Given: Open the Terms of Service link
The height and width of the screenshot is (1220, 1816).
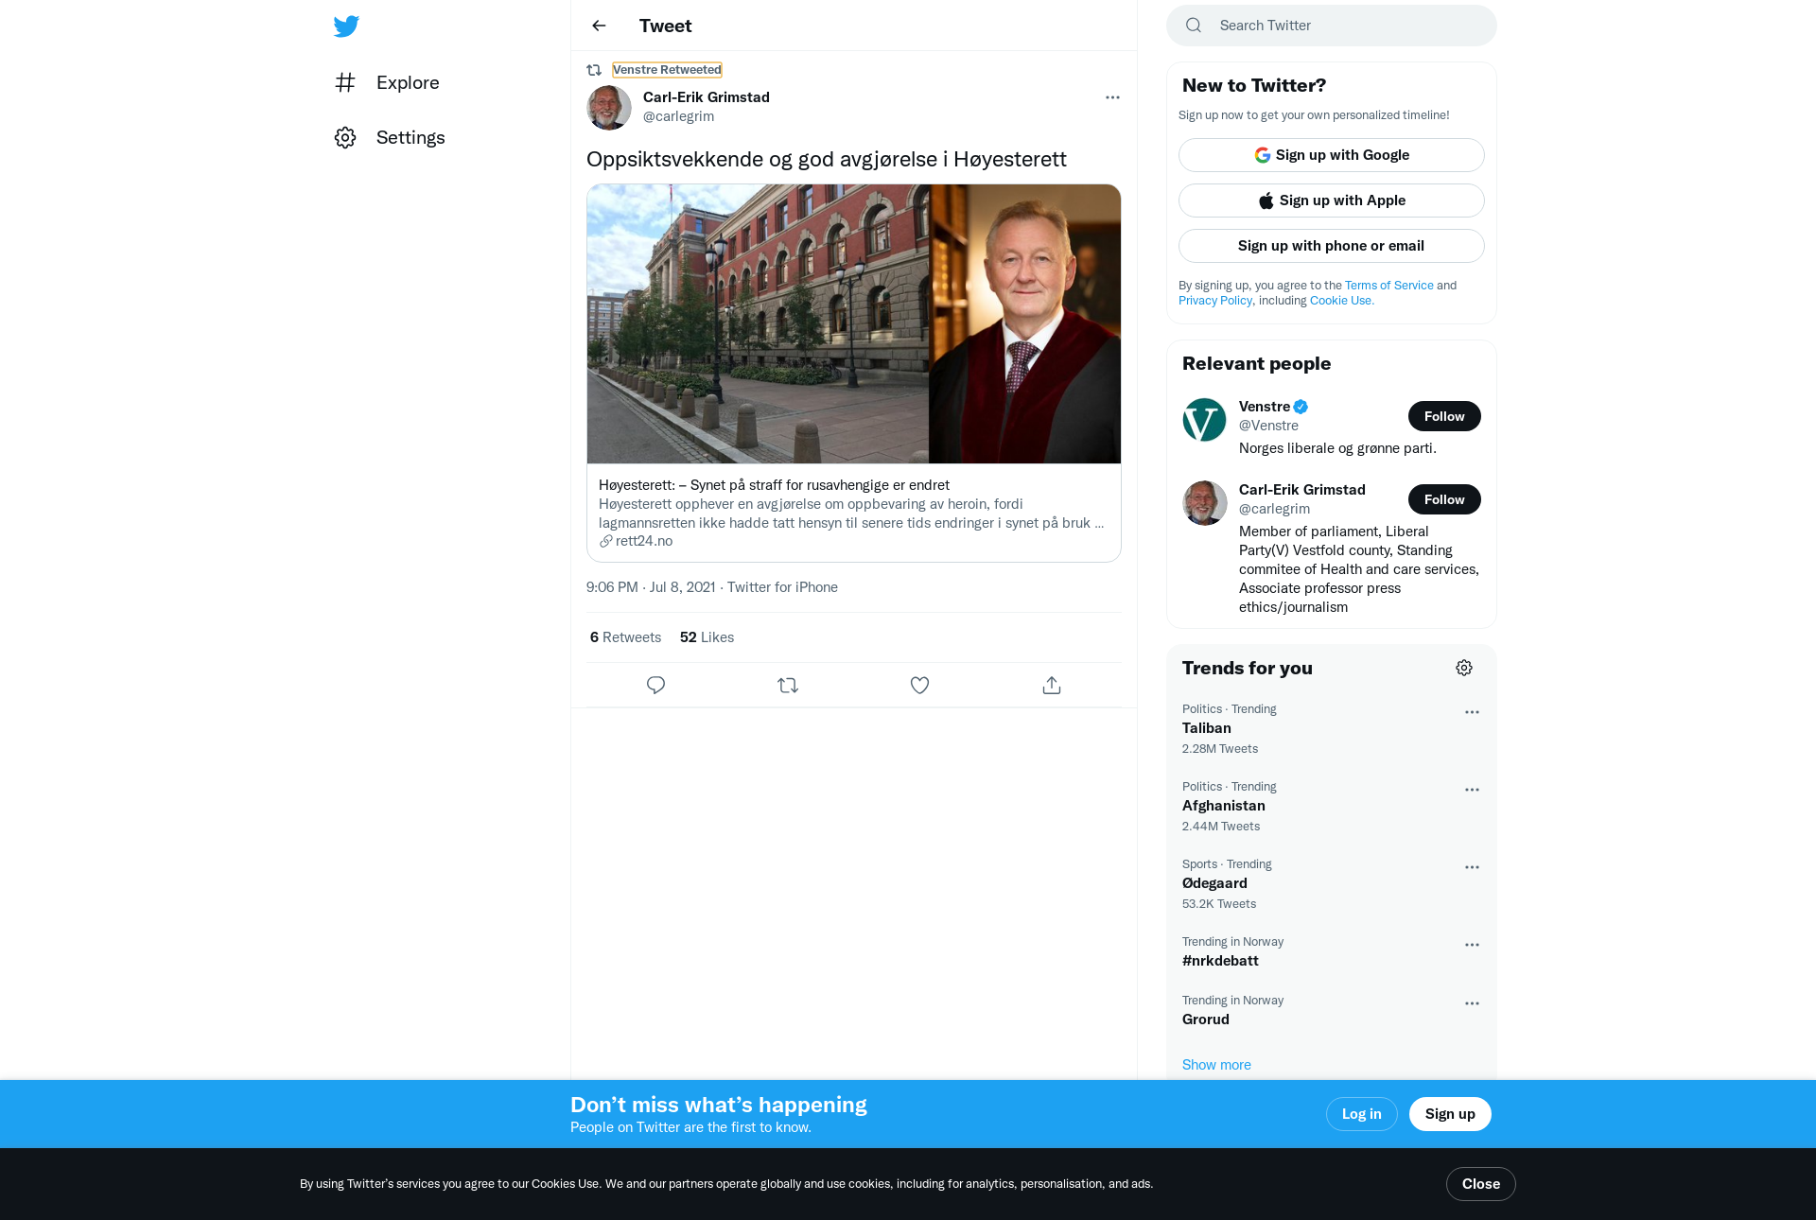Looking at the screenshot, I should (x=1388, y=286).
